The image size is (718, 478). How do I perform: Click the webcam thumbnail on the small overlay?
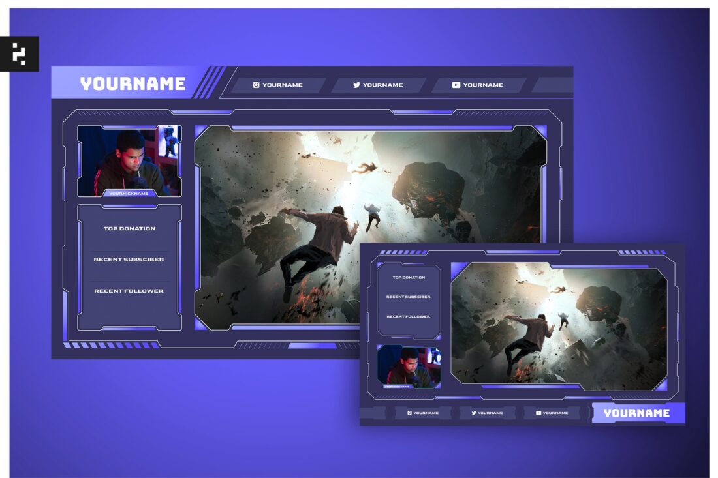[x=408, y=366]
